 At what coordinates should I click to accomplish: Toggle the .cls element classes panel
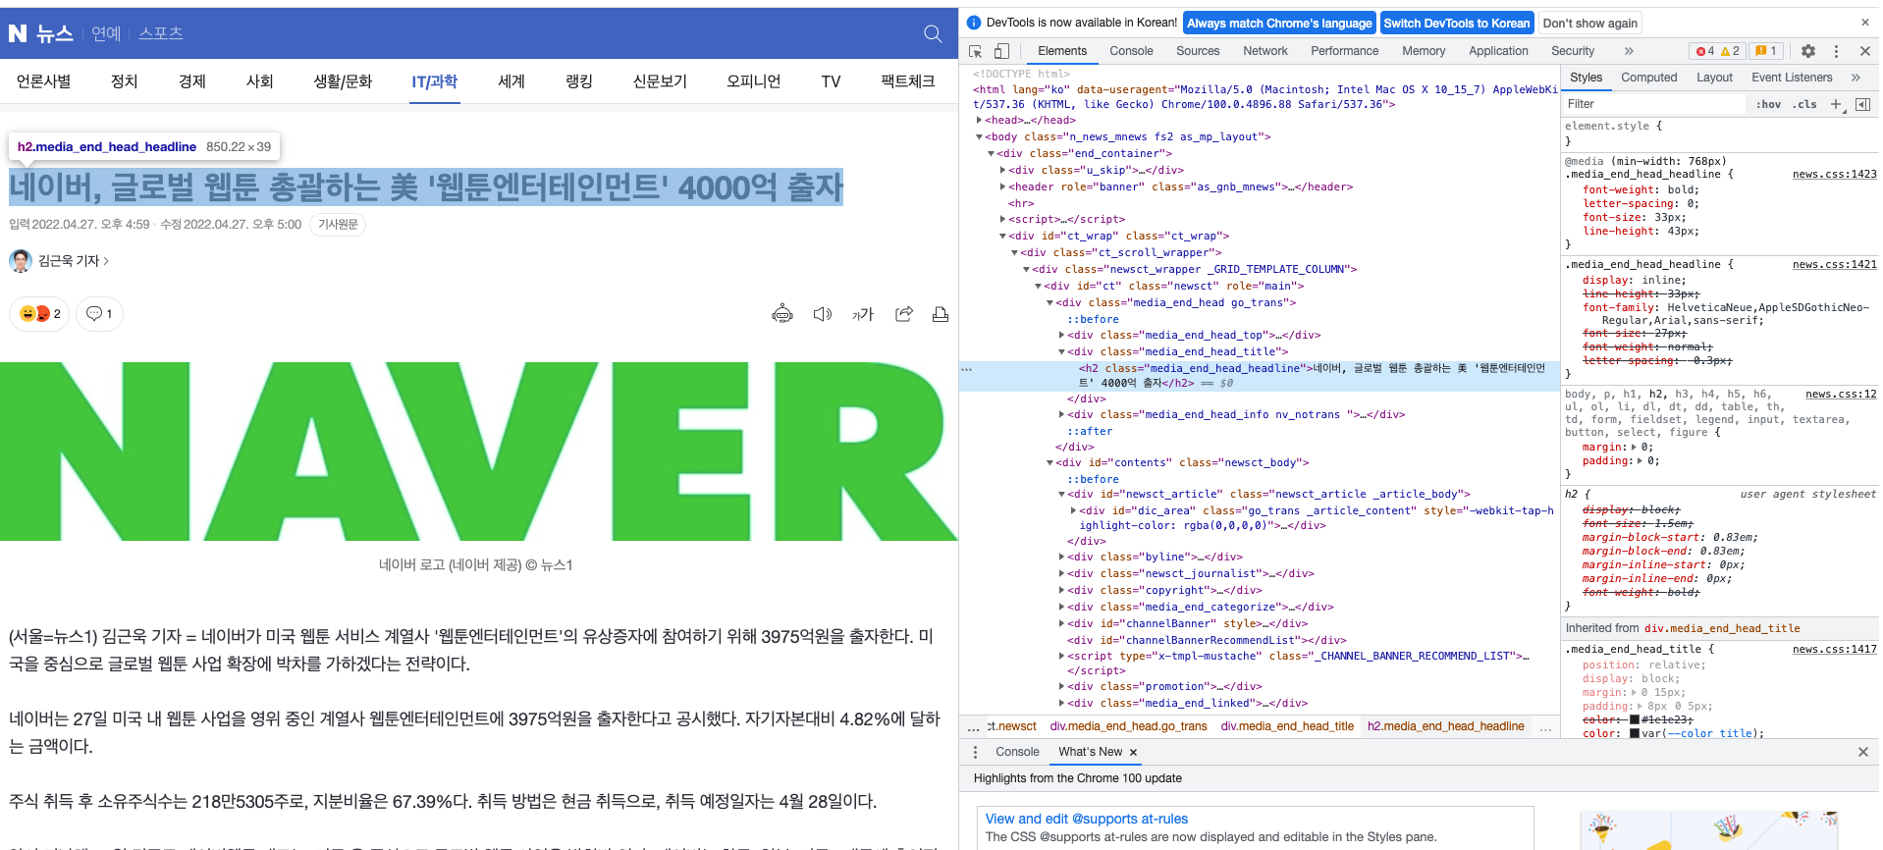coord(1804,104)
